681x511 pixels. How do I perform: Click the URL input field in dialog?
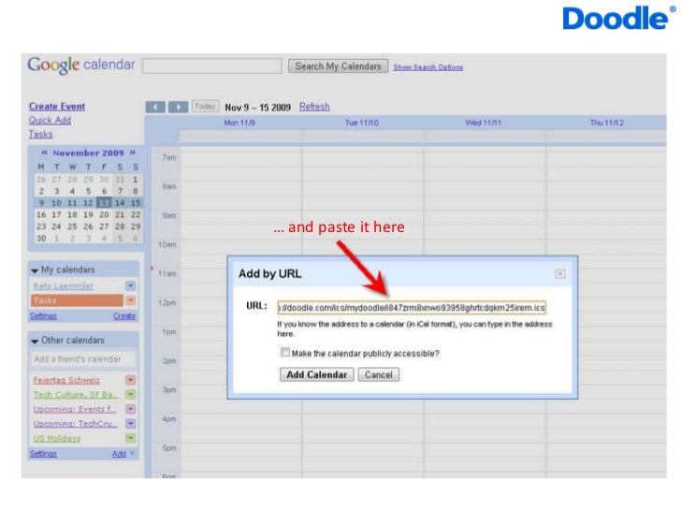[x=412, y=308]
